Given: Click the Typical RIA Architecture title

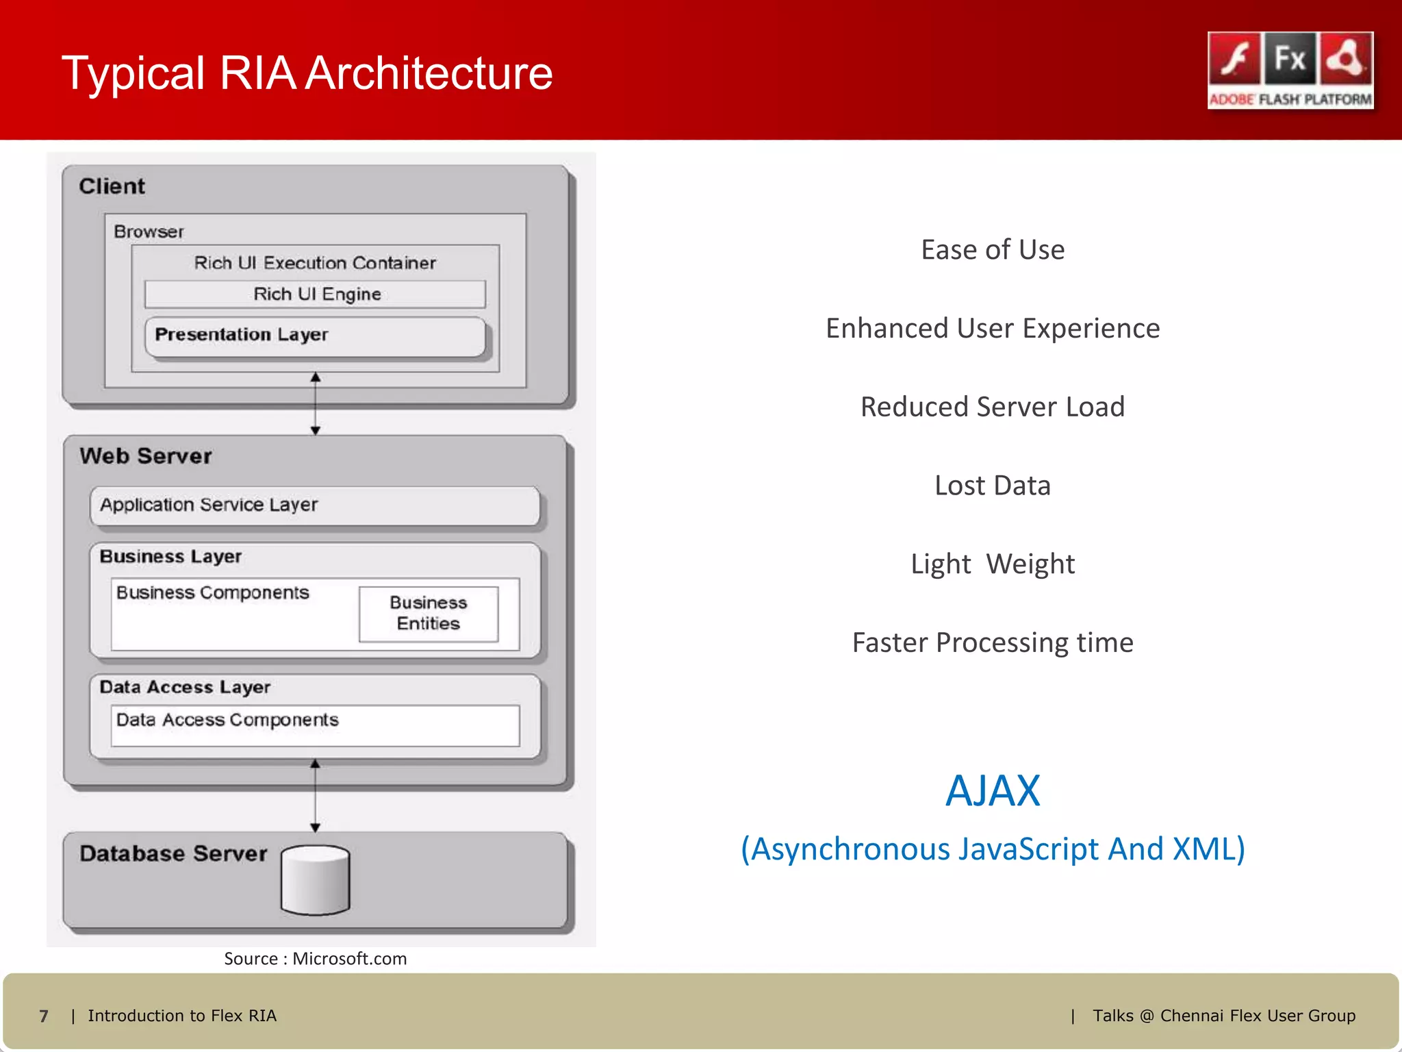Looking at the screenshot, I should [307, 73].
